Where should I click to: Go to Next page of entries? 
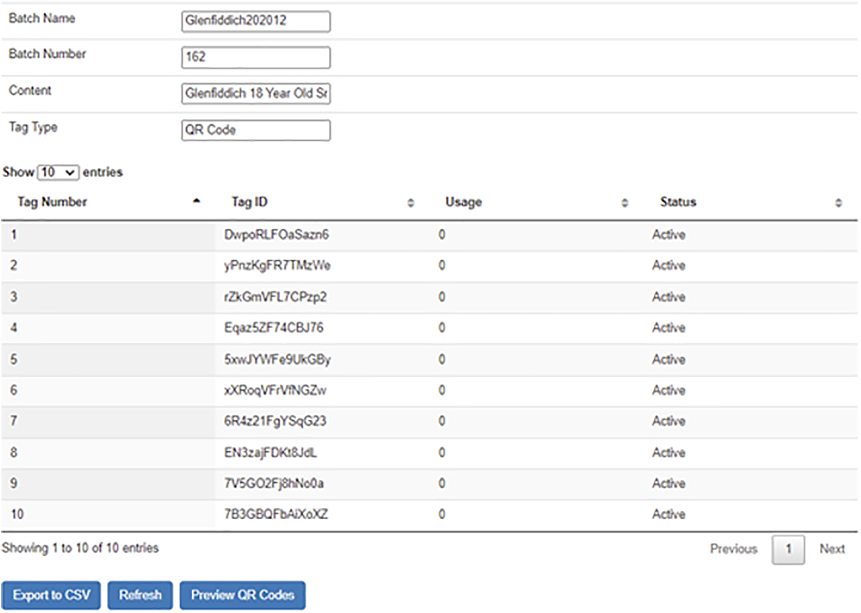831,549
